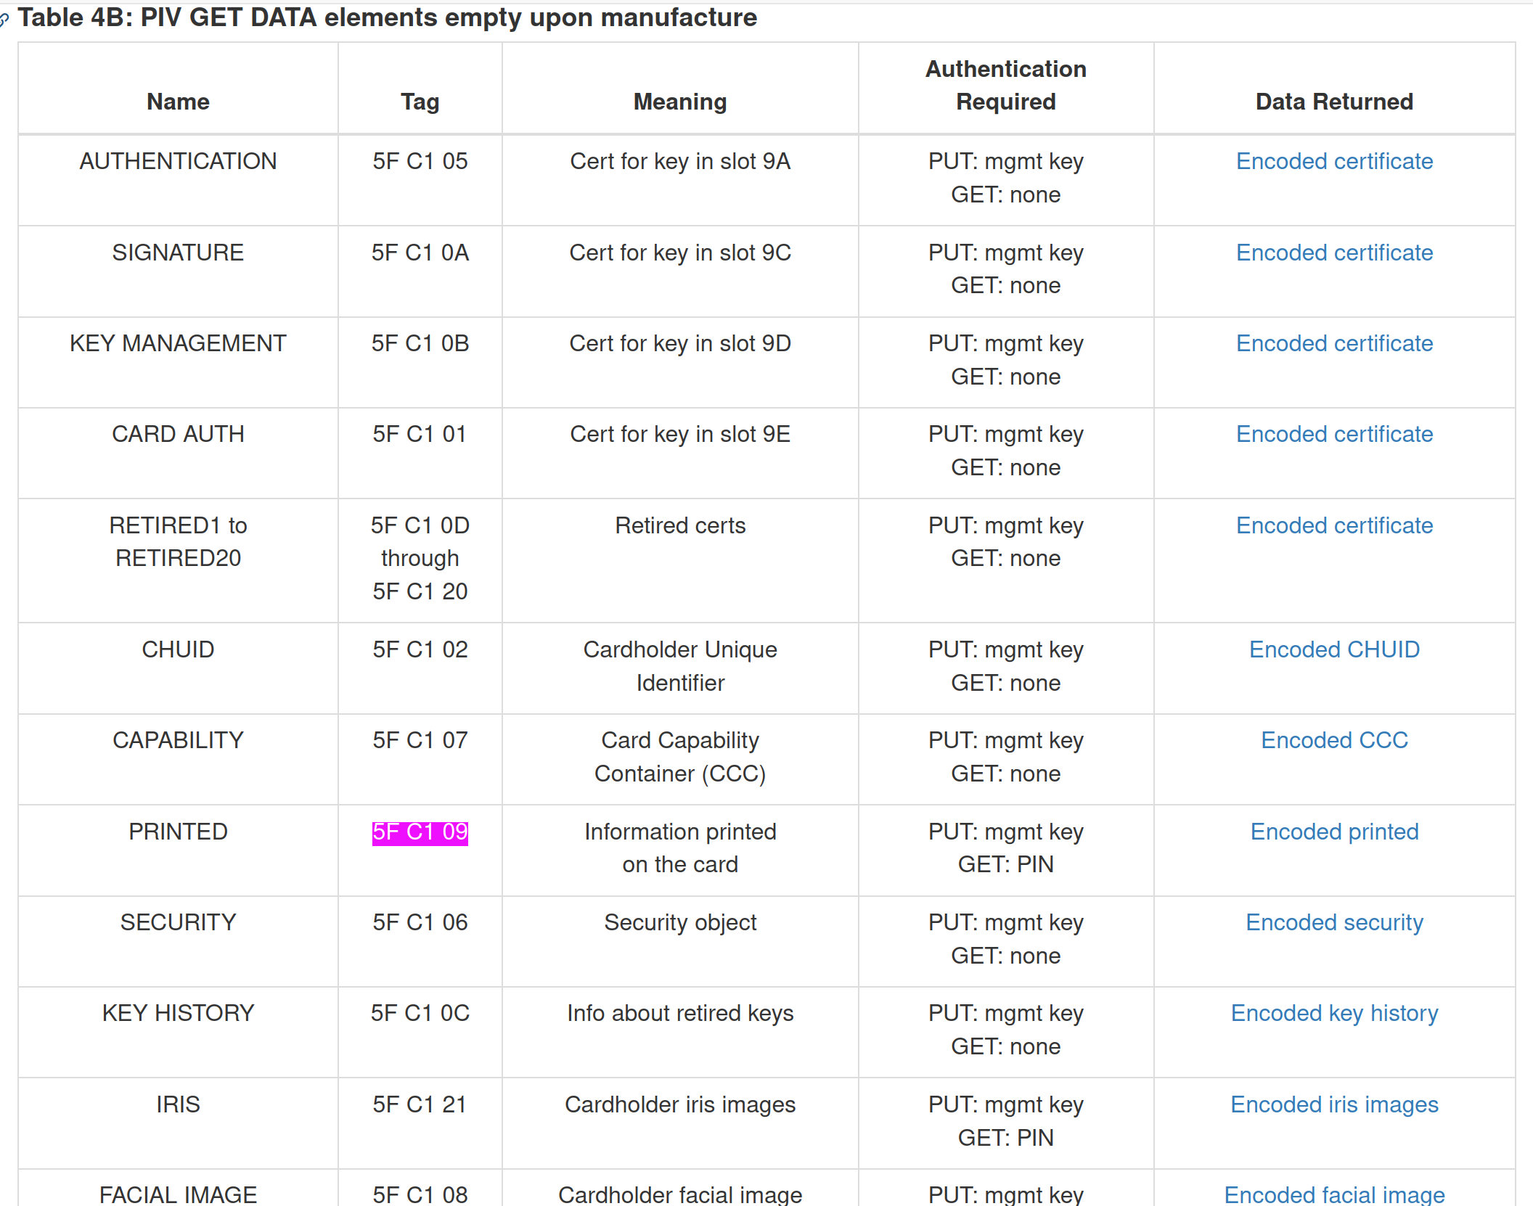Click the Table 4B heading text
1533x1206 pixels.
tap(385, 17)
